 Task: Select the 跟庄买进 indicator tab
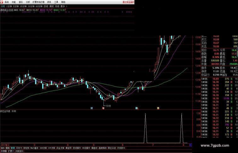112,148
